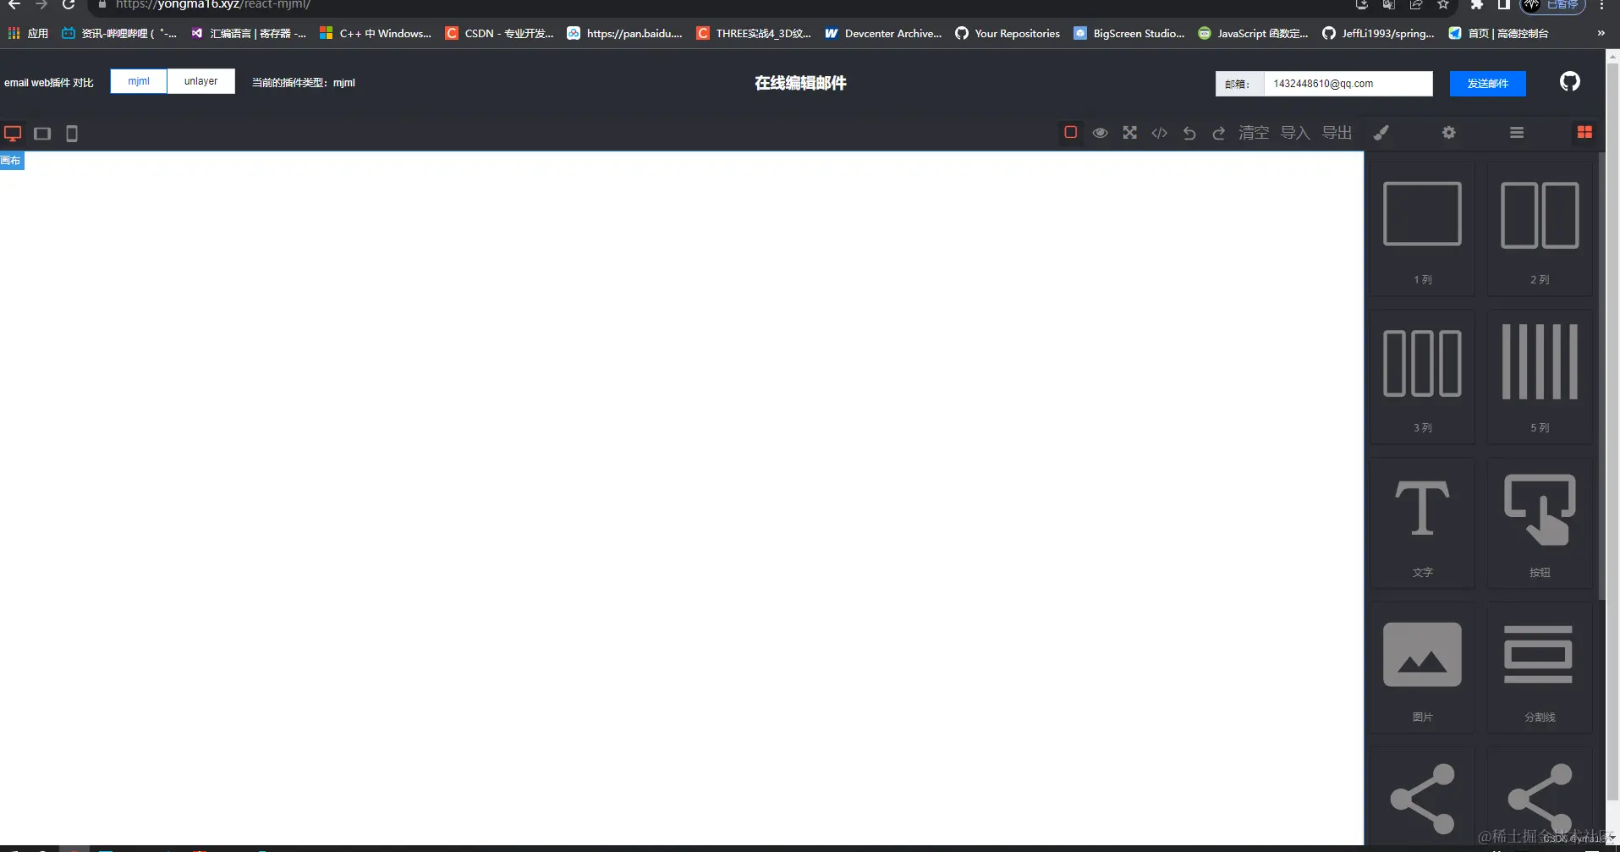Open the CSDN - 专业开发 bookmark

click(499, 34)
